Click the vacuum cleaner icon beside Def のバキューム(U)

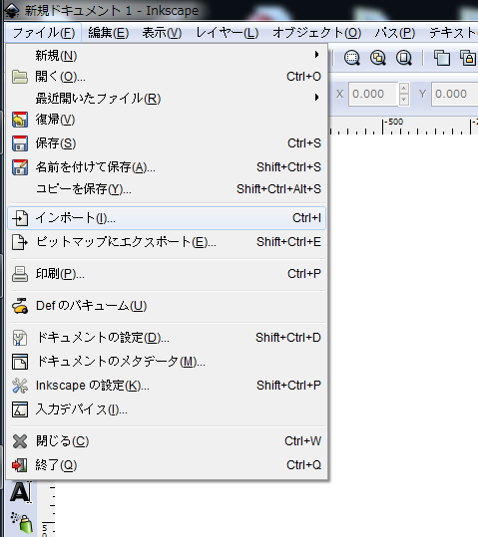(20, 306)
